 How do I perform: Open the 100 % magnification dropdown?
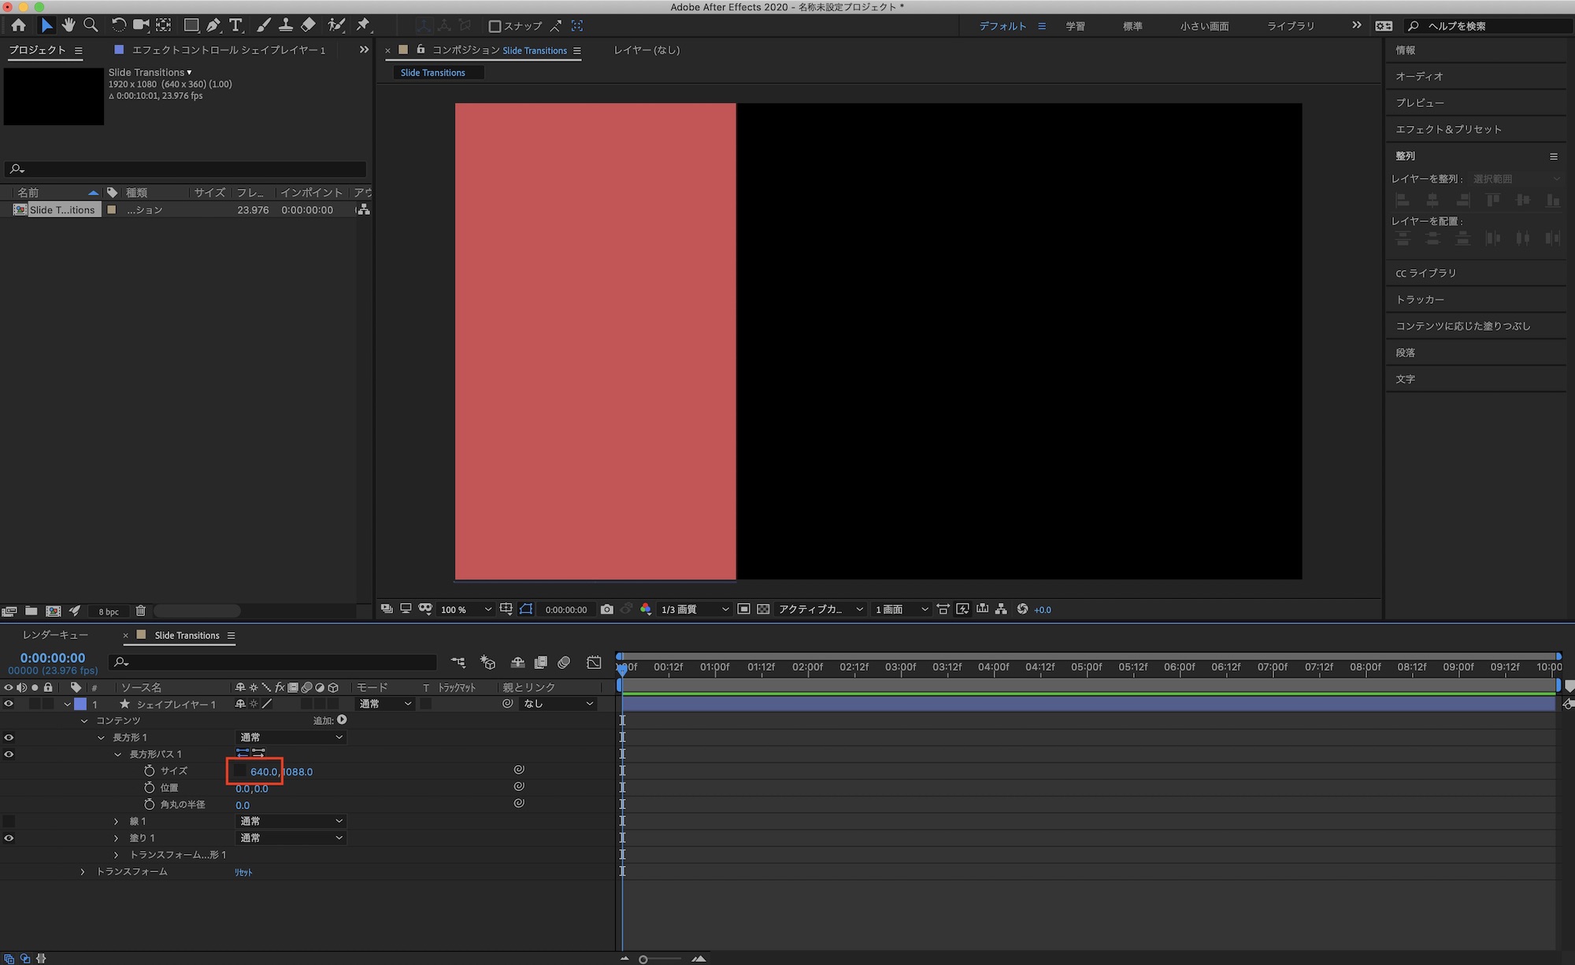coord(465,609)
